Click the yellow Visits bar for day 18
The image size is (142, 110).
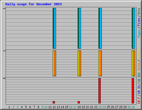click(78, 63)
